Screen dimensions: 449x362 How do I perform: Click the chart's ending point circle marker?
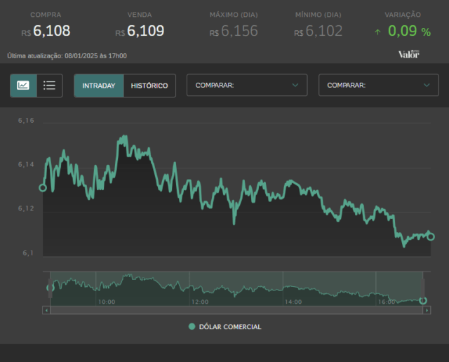click(431, 237)
